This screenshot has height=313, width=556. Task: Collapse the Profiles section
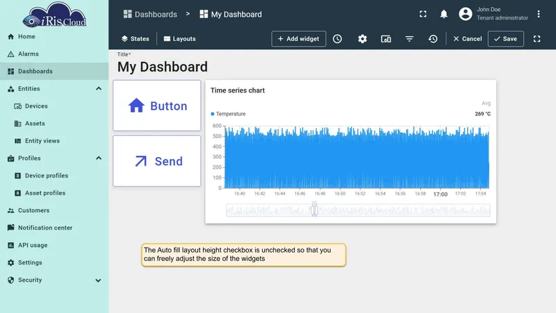99,158
